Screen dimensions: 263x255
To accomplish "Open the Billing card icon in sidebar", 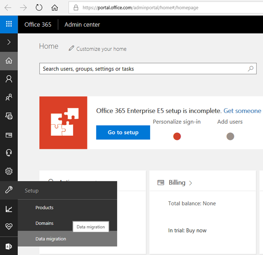I will coord(9,135).
